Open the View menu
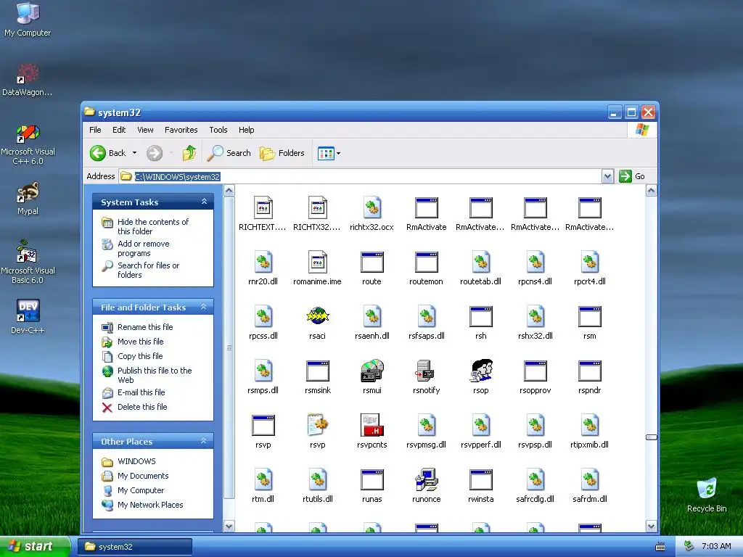 pos(145,130)
